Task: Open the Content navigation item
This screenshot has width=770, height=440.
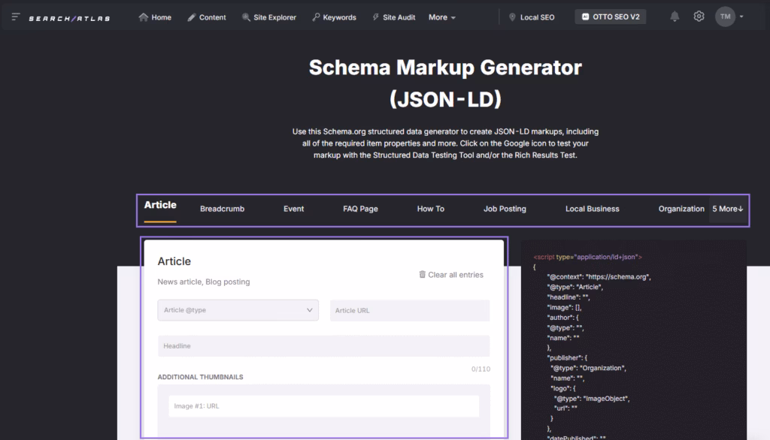Action: (206, 17)
